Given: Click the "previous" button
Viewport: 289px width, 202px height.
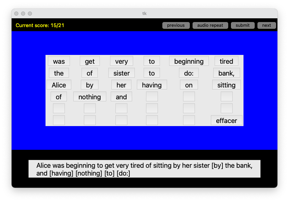Looking at the screenshot, I should (x=176, y=25).
